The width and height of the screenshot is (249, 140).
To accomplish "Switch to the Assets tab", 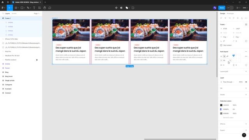I will pyautogui.click(x=14, y=14).
